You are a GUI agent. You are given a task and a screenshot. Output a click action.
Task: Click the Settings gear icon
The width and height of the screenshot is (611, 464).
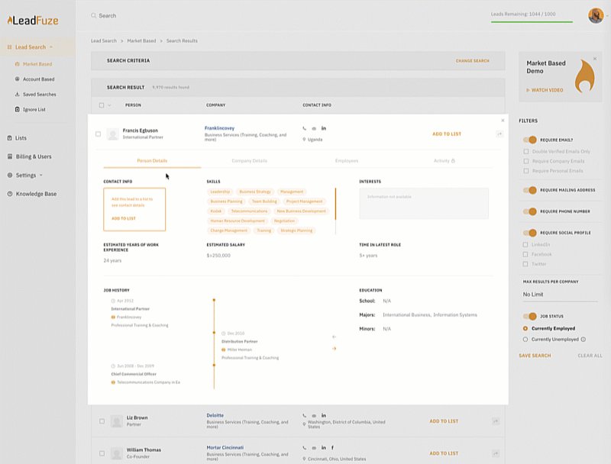(x=10, y=176)
